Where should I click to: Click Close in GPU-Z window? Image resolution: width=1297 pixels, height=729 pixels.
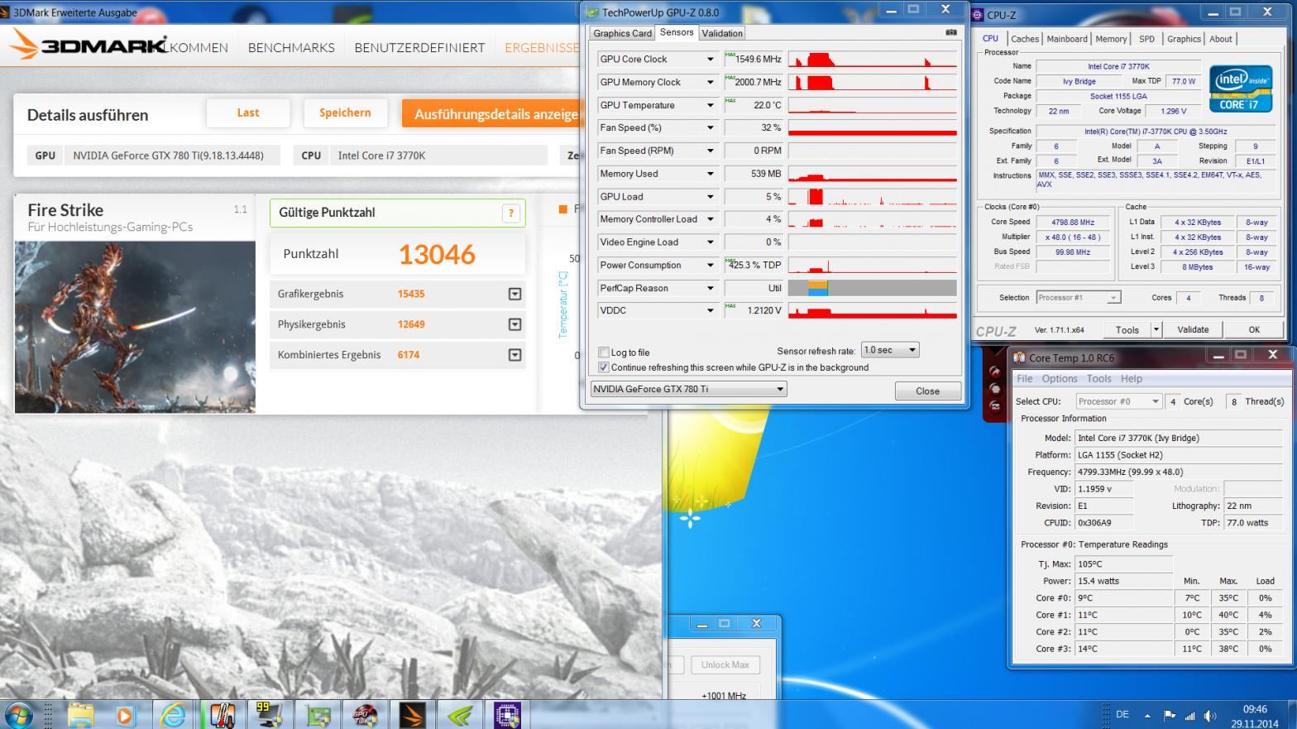tap(927, 391)
